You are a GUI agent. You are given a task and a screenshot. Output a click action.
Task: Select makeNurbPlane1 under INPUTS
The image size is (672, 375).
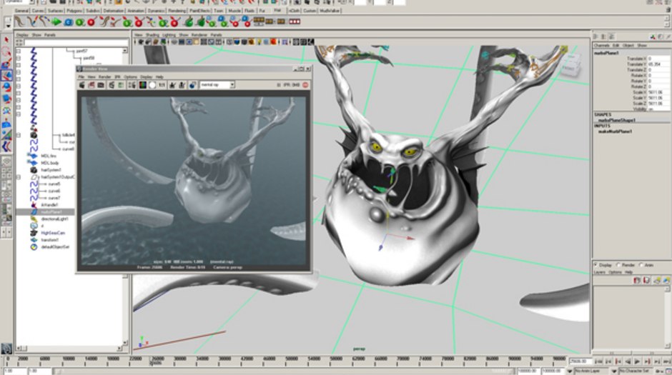point(615,131)
